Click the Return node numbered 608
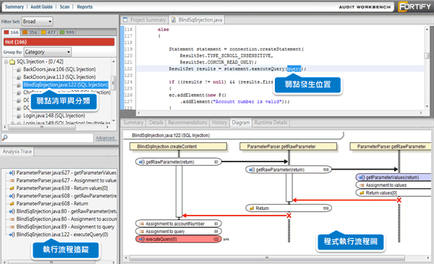The width and height of the screenshot is (434, 264). (x=289, y=208)
